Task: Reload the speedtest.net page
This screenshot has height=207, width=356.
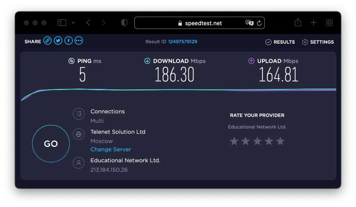Action: pos(259,23)
